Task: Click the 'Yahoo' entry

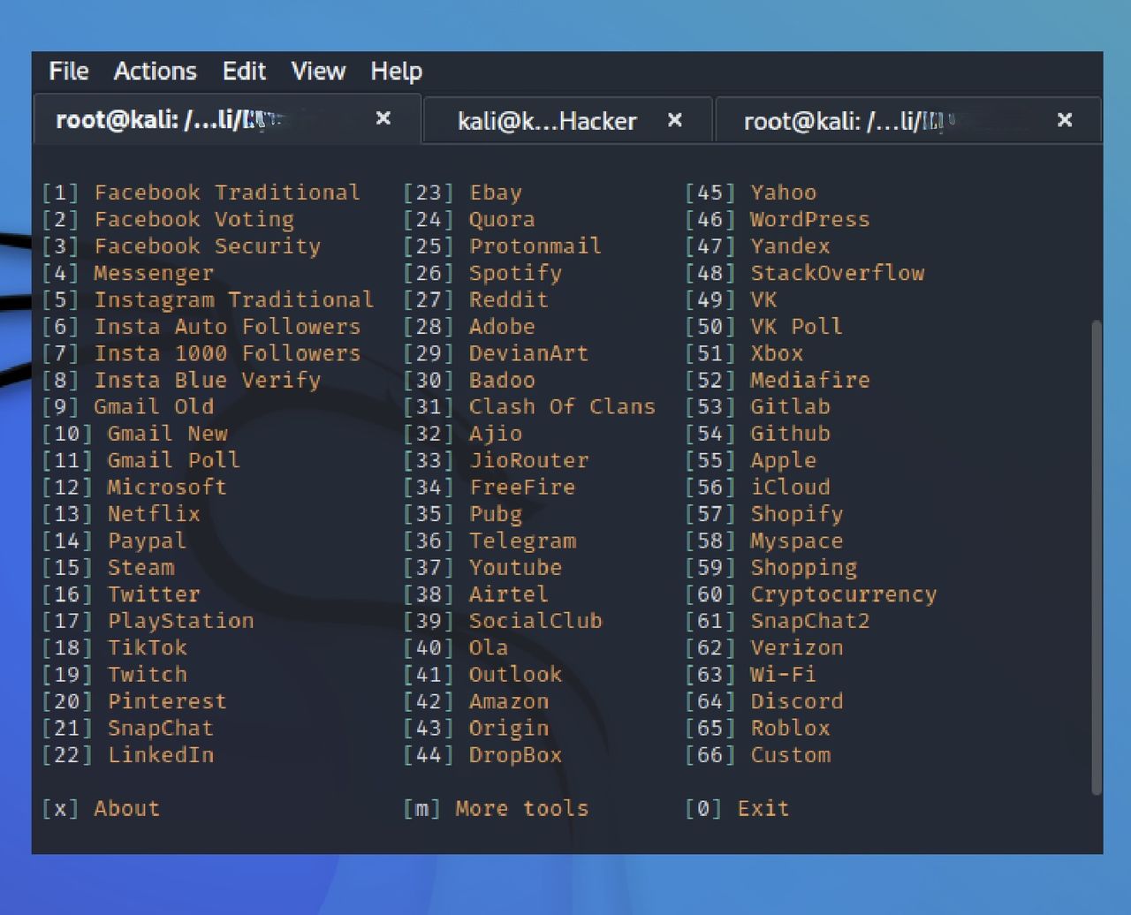Action: [x=784, y=193]
